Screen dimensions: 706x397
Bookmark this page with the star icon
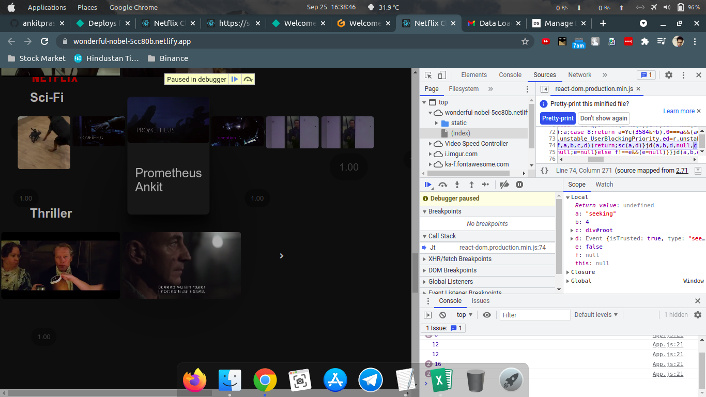(525, 41)
